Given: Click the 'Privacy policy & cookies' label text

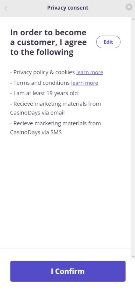Looking at the screenshot, I should coord(44,72).
